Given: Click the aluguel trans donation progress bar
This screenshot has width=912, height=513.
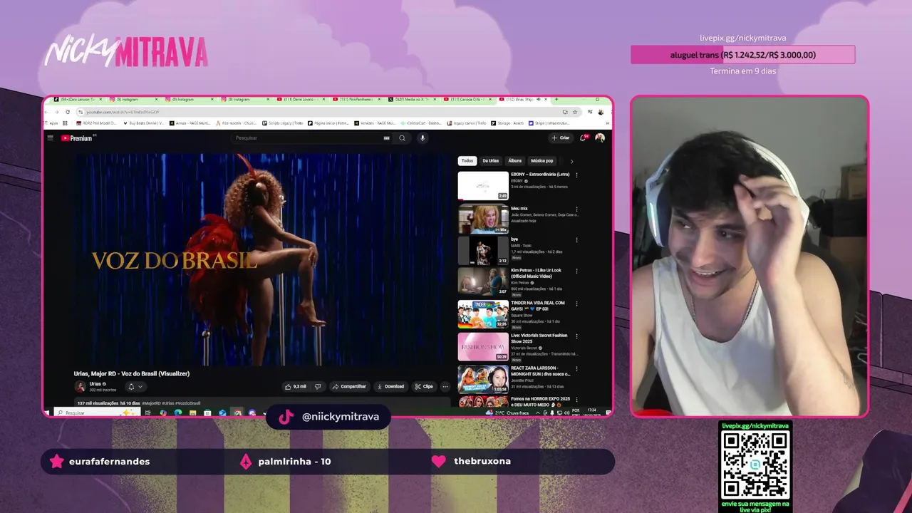Looking at the screenshot, I should pyautogui.click(x=742, y=55).
